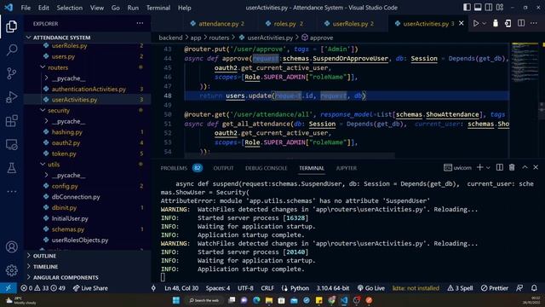
Task: Run the Python file with play button
Action: click(x=475, y=23)
